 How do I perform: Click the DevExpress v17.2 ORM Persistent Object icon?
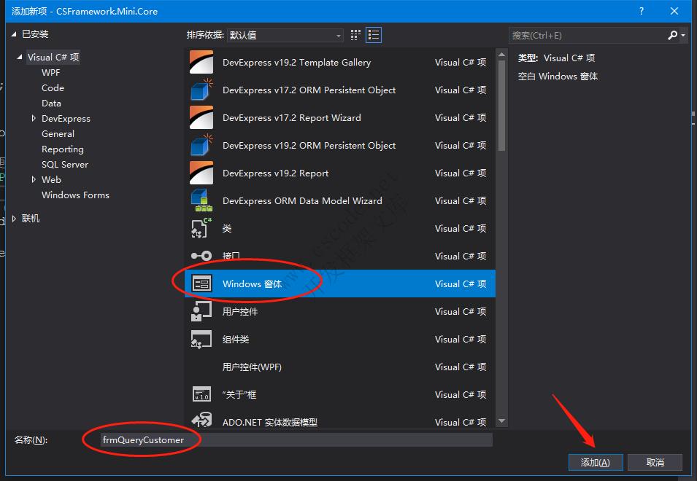tap(201, 90)
